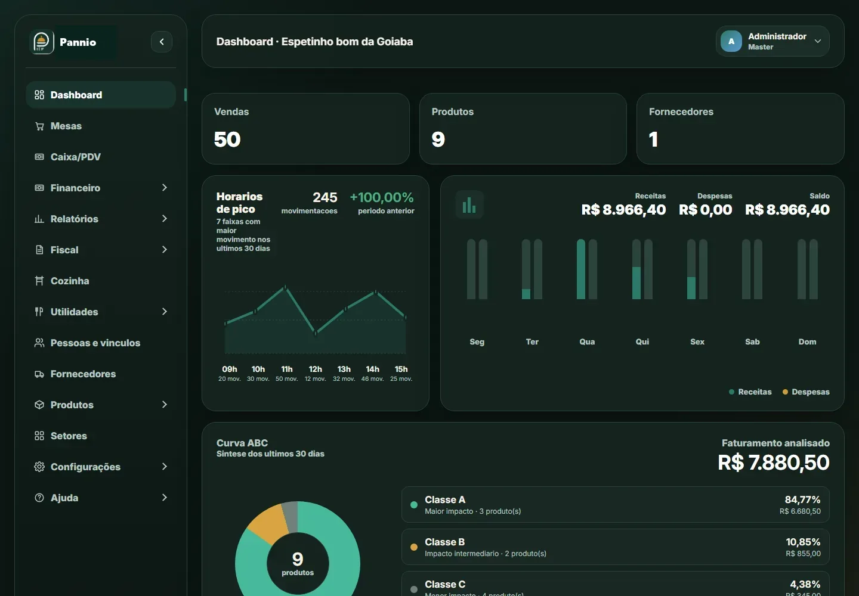Screen dimensions: 859x596
Task: Click the Caixa/PDV cash icon
Action: point(39,157)
